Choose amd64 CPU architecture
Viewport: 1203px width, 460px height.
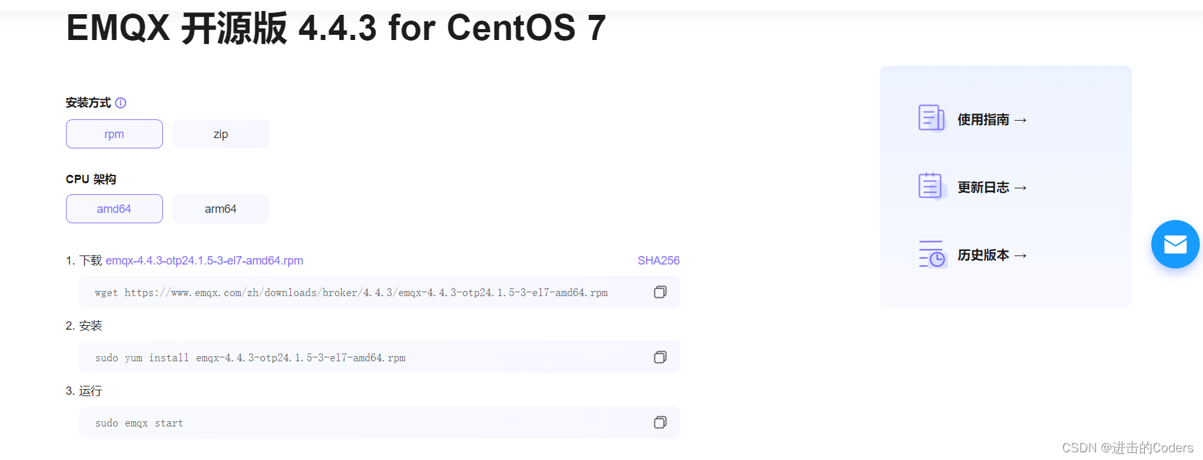pyautogui.click(x=114, y=209)
